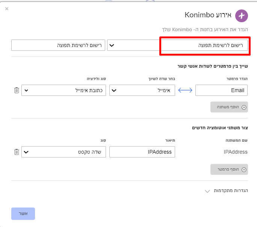Close the dialog with the X icon
This screenshot has width=257, height=227.
[x=7, y=9]
